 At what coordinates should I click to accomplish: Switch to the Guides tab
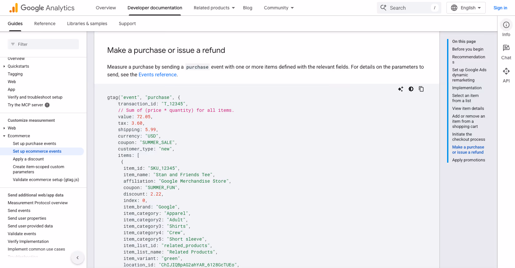tap(15, 24)
